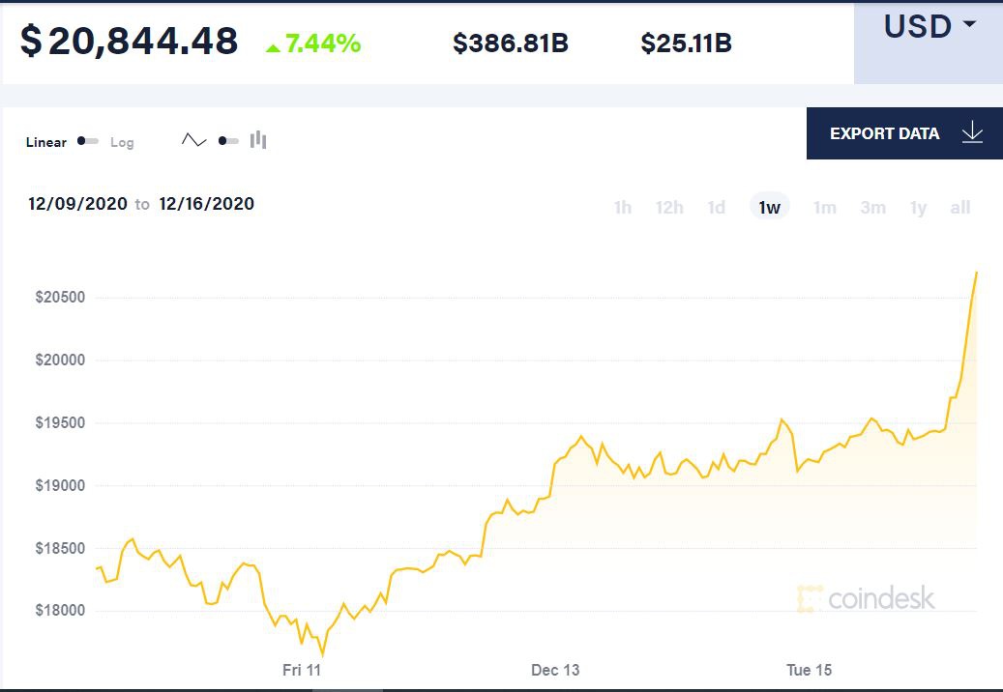
Task: Toggle line/candlestick chart type switch
Action: pyautogui.click(x=228, y=141)
